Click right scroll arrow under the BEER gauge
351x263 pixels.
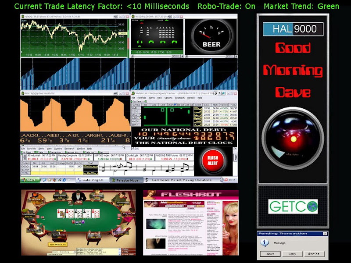coord(236,56)
